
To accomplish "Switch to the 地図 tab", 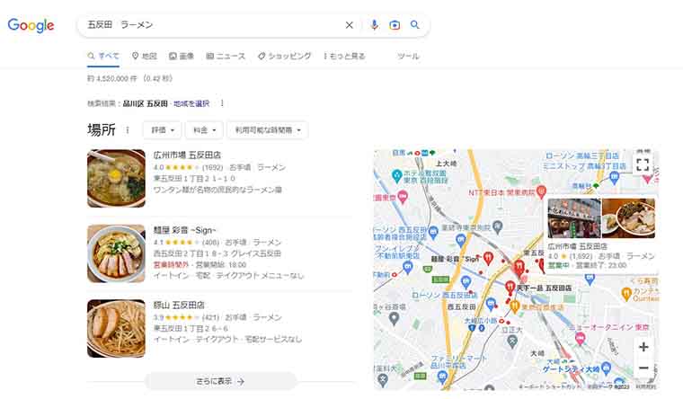I will [144, 56].
